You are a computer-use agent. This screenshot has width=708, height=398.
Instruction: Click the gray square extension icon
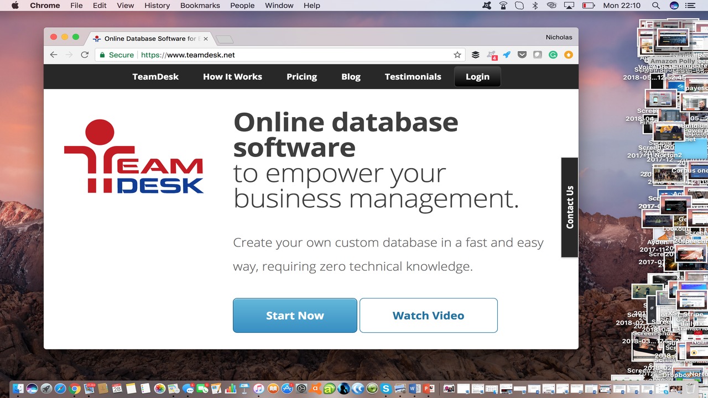[537, 55]
